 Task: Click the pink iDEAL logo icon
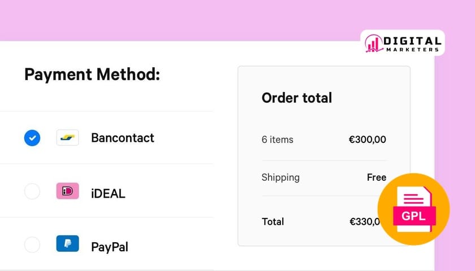tap(67, 191)
